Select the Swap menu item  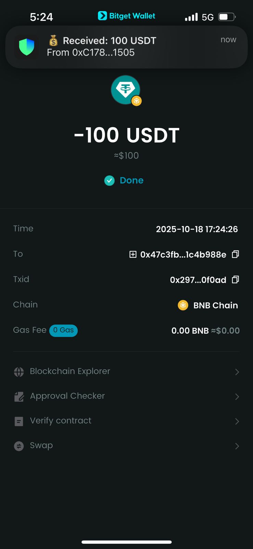tap(41, 445)
